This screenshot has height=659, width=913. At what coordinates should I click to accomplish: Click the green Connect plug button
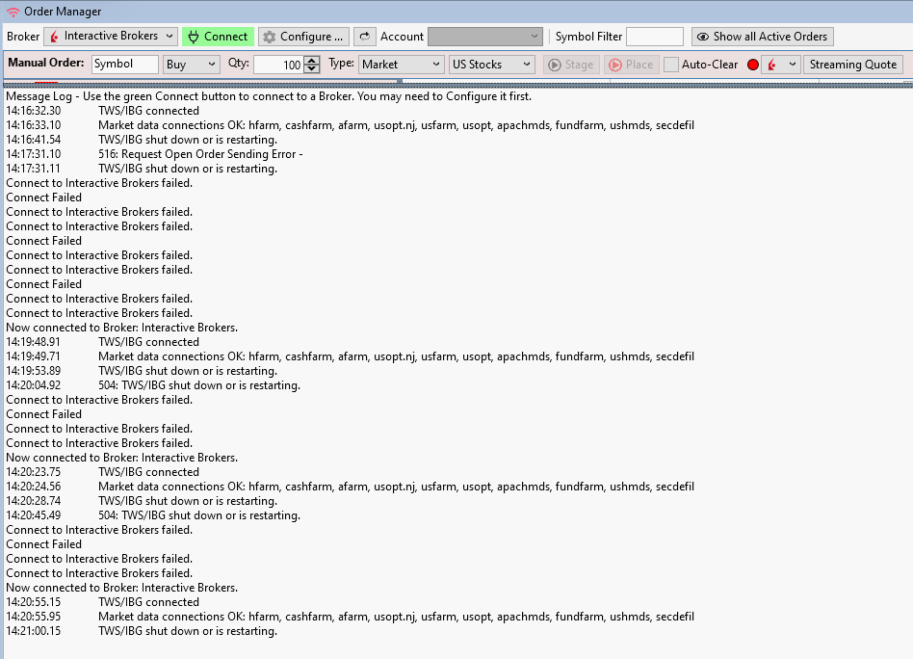pos(218,37)
